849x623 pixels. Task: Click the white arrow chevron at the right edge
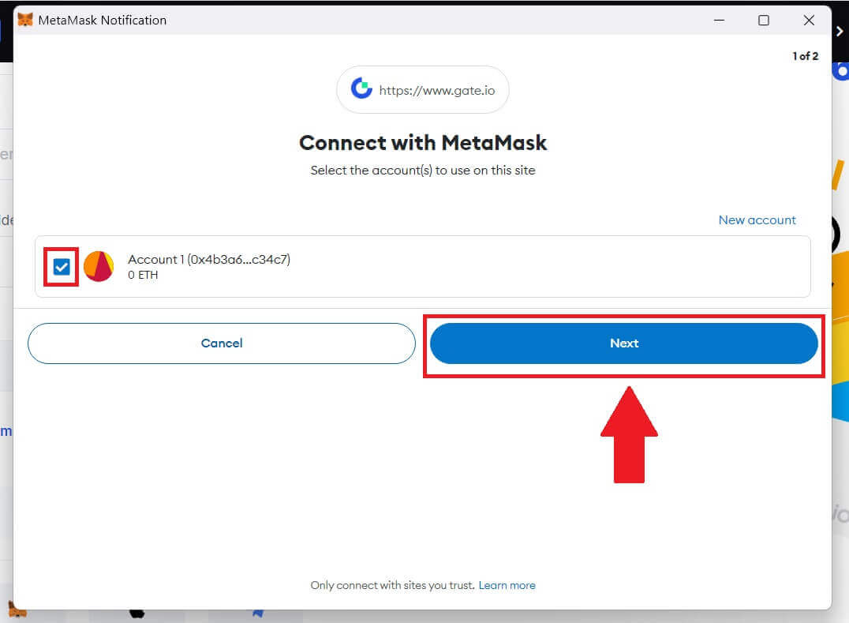tap(839, 32)
